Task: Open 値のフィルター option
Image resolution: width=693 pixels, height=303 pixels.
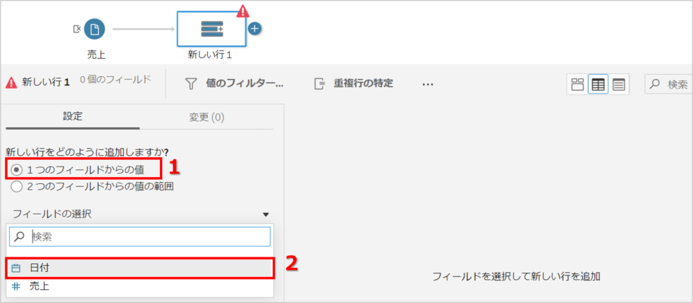Action: 234,83
